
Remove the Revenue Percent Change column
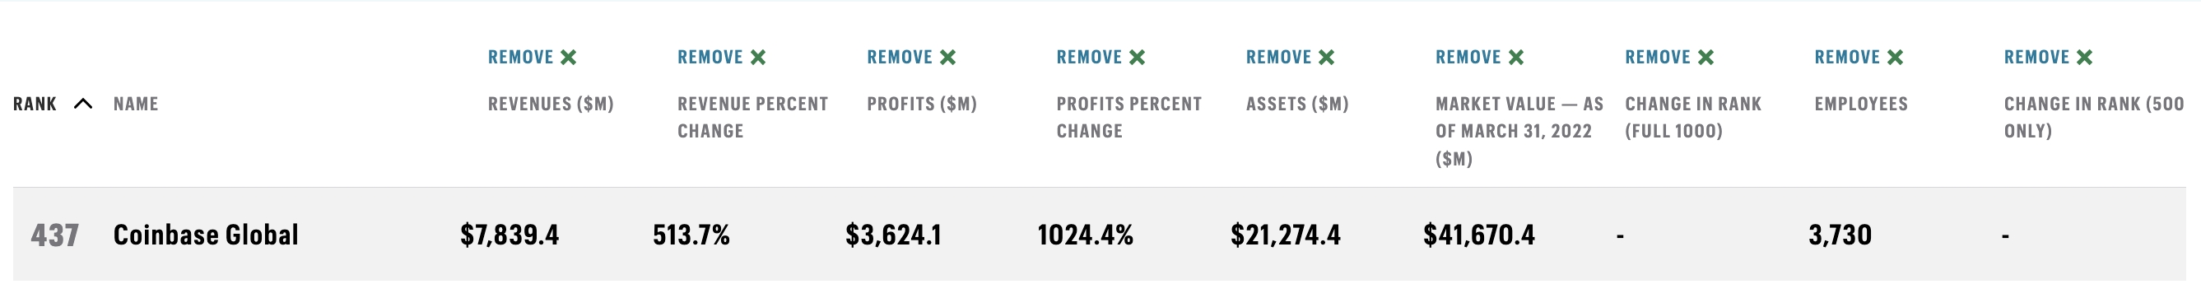tap(721, 57)
